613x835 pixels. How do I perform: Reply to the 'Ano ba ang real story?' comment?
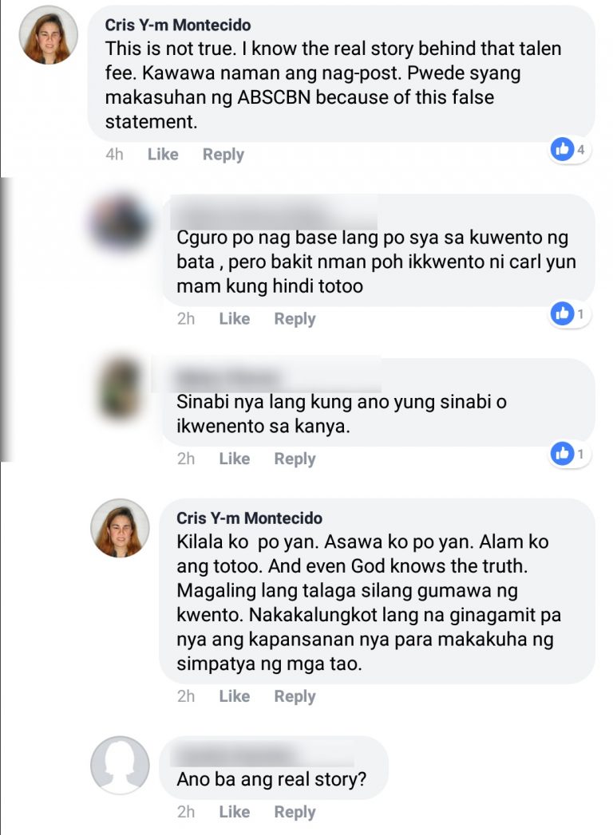click(x=295, y=812)
